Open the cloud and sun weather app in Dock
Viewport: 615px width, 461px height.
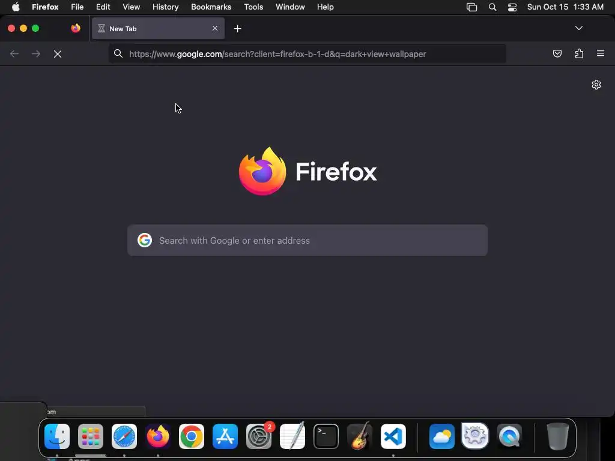coord(442,436)
